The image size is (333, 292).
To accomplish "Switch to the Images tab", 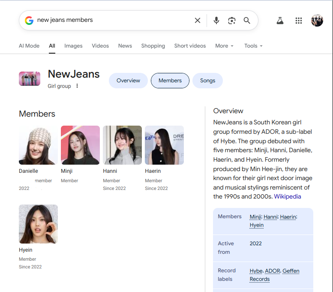I will [73, 46].
